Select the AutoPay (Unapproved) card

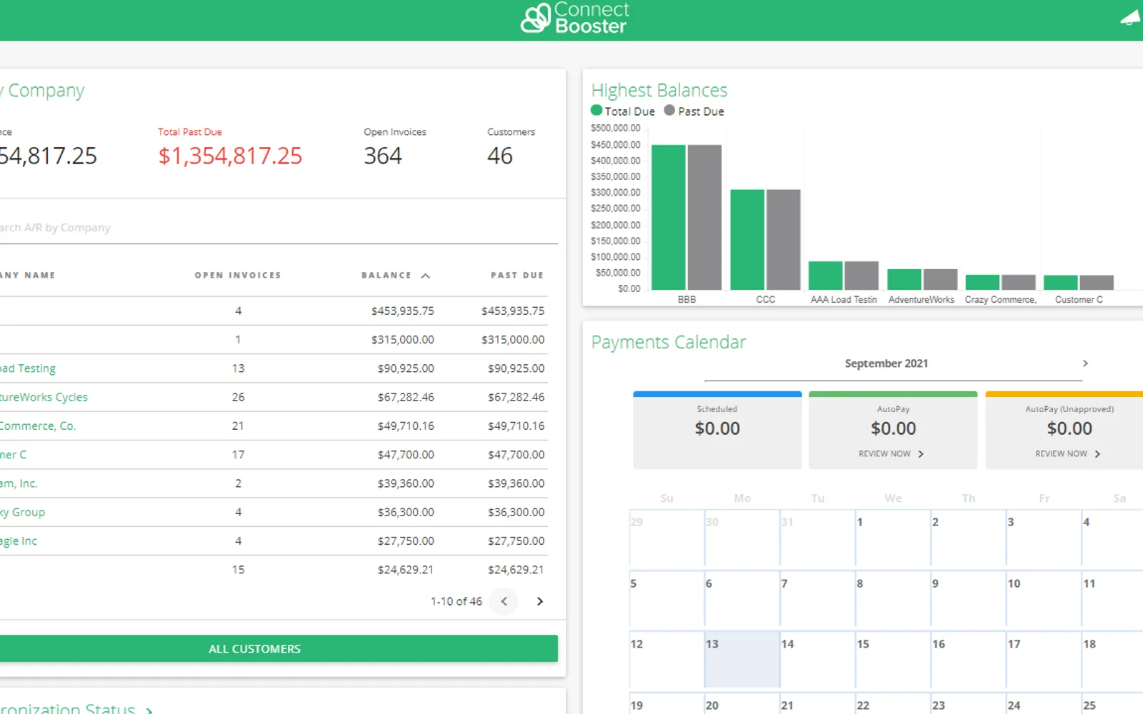(1064, 430)
